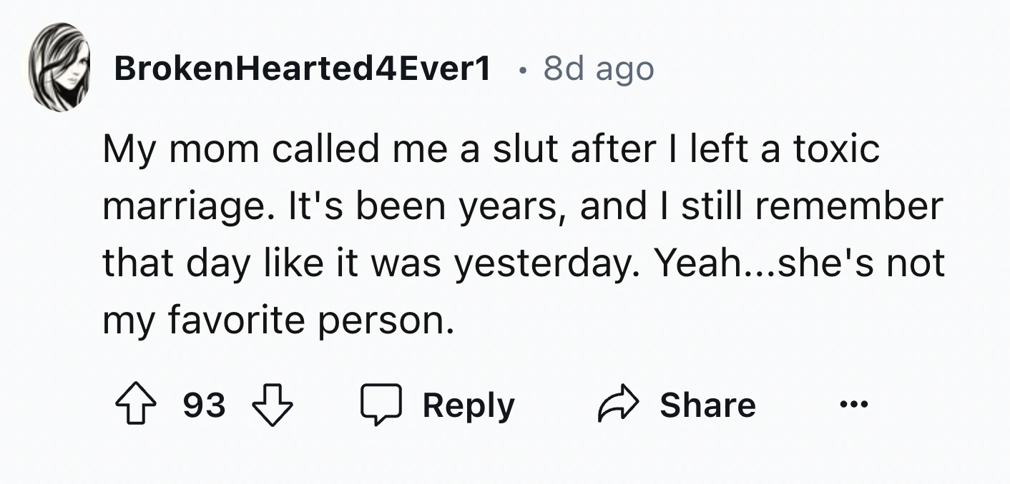Open the commenter's avatar image
This screenshot has height=484, width=1010.
59,68
